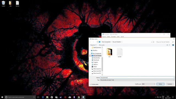Click Área de Trabalho in address breadcrumb
The width and height of the screenshot is (176, 99).
(117, 42)
